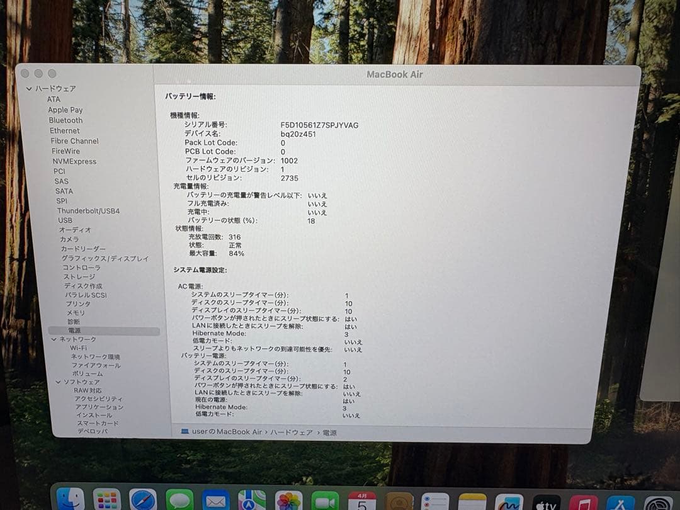
Task: Select パラレルSCSI in the sidebar
Action: click(86, 295)
